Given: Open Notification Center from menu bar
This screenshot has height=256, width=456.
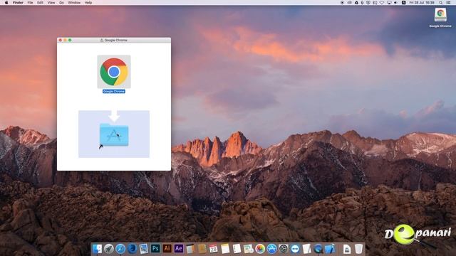Looking at the screenshot, I should (x=449, y=3).
